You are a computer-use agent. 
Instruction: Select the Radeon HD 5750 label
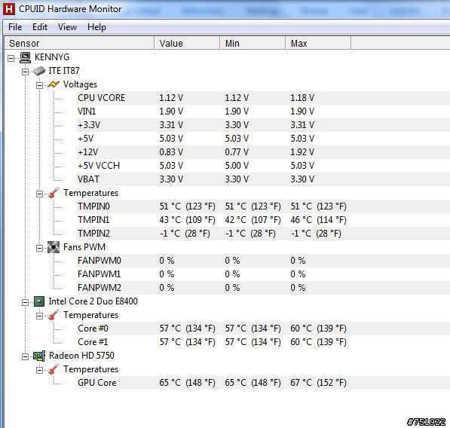point(81,356)
